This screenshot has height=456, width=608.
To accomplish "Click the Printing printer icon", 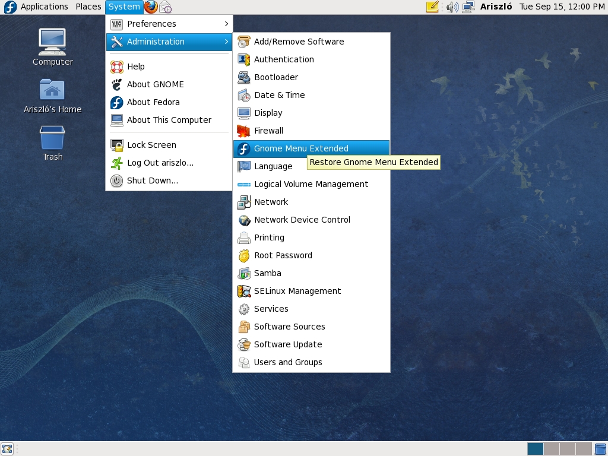I will pyautogui.click(x=244, y=237).
